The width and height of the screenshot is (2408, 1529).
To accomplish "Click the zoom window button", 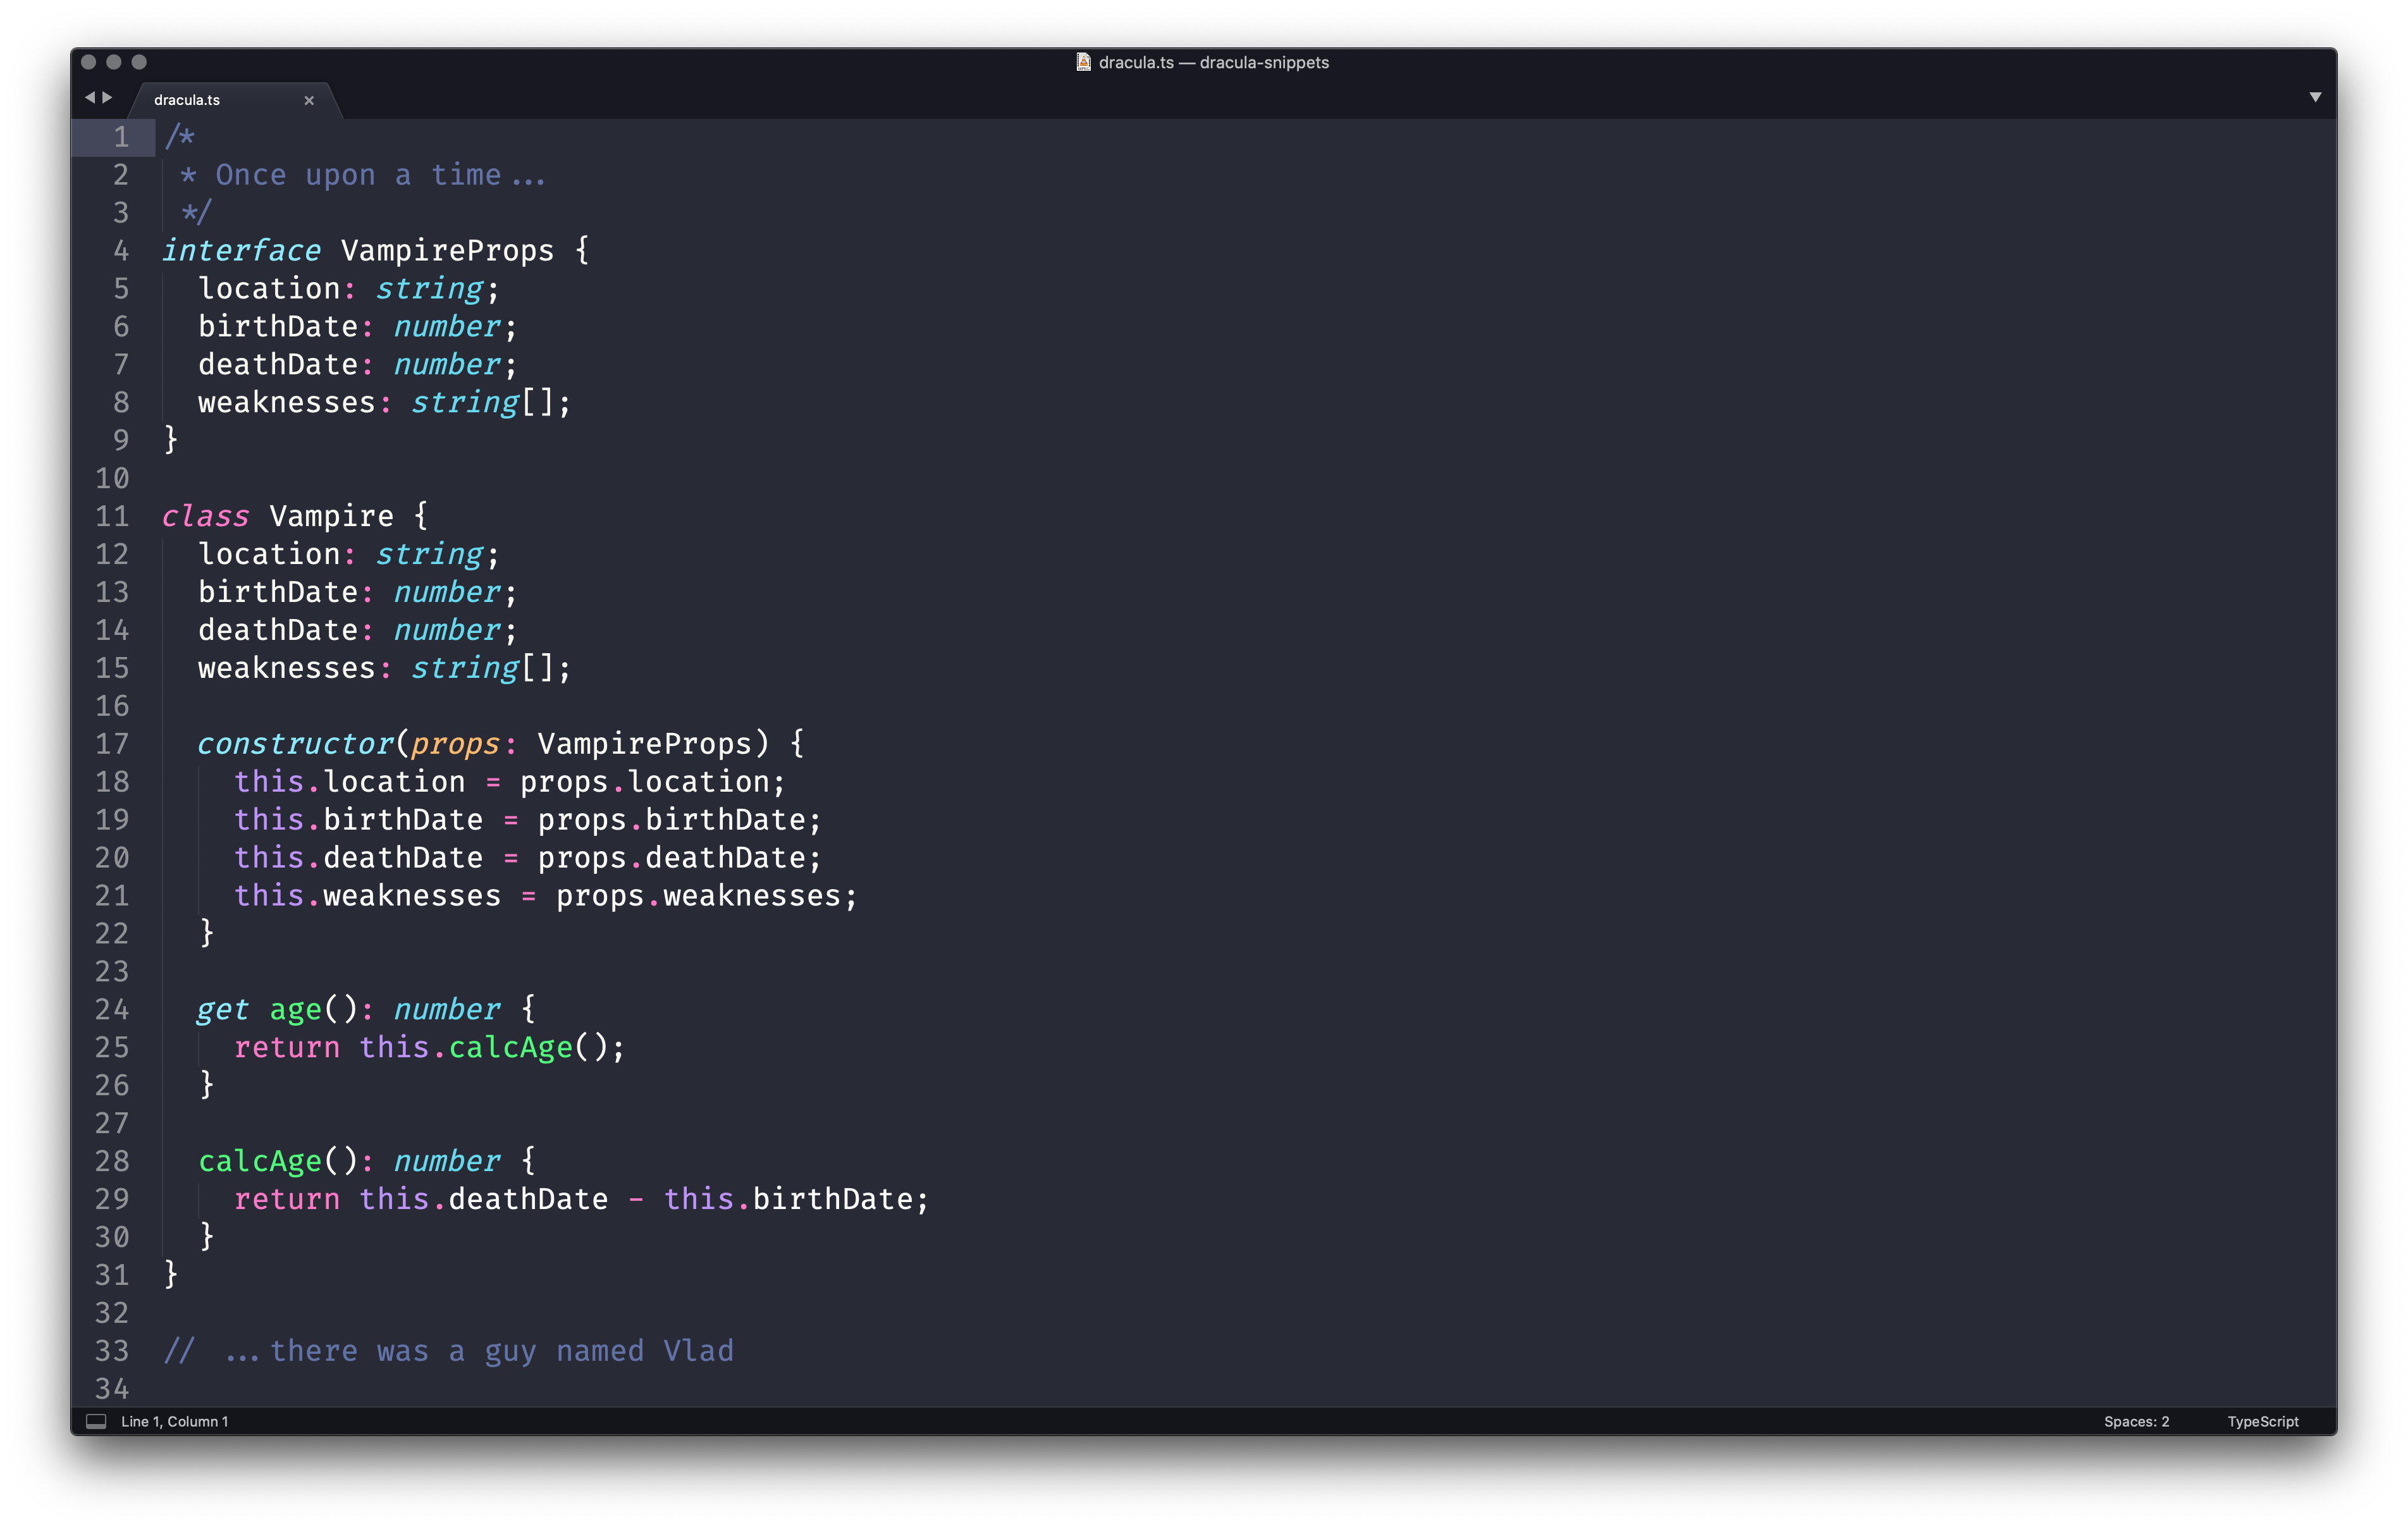I will pos(139,62).
